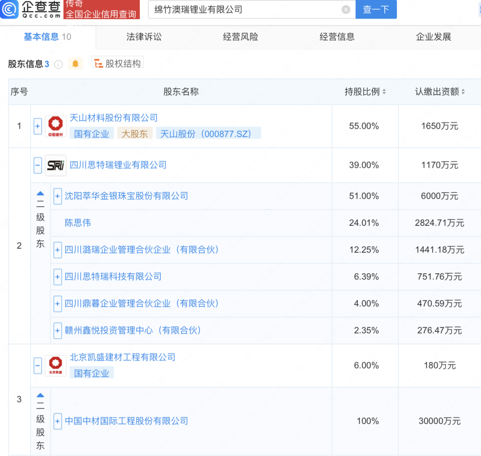Open 天山材料股份有限公司 link

coord(114,118)
